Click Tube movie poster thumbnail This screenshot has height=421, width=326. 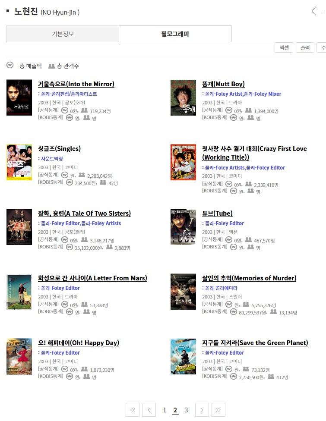[x=183, y=227]
